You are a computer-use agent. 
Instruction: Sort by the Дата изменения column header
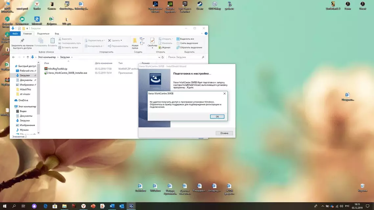[104, 63]
